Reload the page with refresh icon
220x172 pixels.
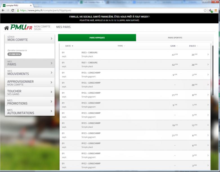point(13,10)
